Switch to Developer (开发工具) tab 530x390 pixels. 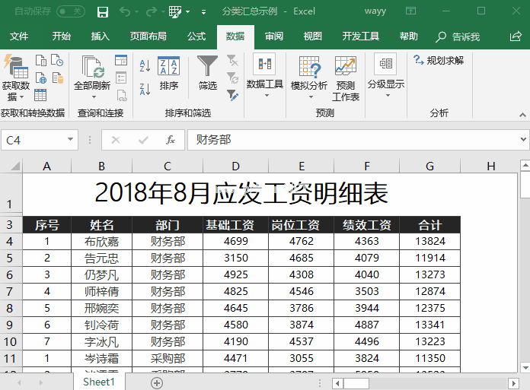pos(361,36)
